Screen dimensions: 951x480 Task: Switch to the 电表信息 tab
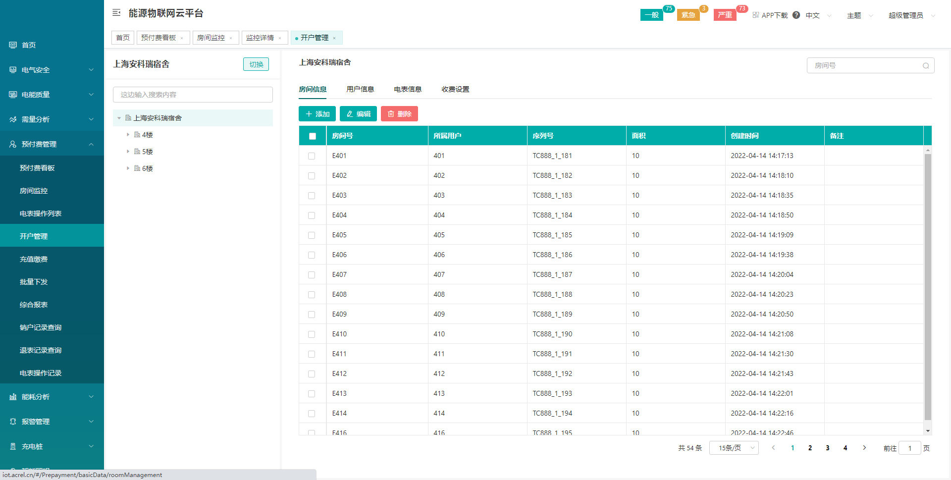tap(407, 89)
